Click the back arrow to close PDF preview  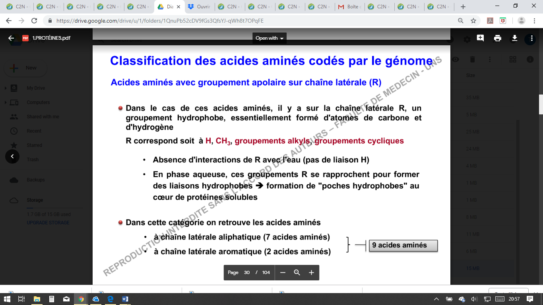[x=11, y=38]
